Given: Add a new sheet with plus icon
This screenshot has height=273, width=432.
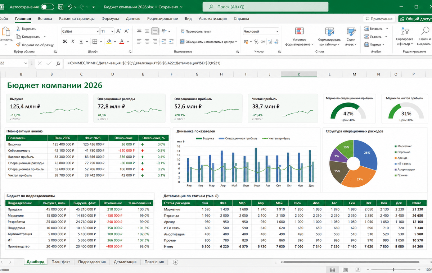Looking at the screenshot, I should click(x=176, y=262).
